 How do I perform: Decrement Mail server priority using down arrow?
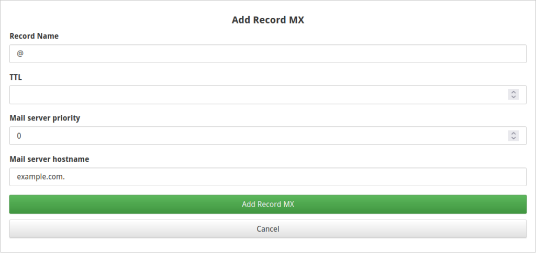[x=513, y=138]
